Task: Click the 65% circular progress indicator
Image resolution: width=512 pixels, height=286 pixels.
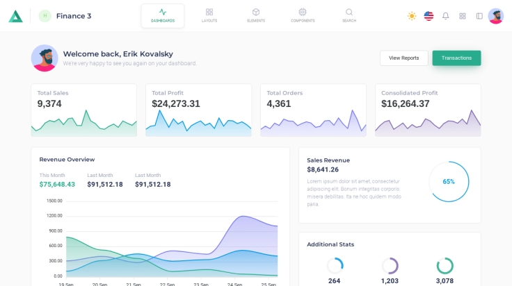Action: (x=449, y=182)
